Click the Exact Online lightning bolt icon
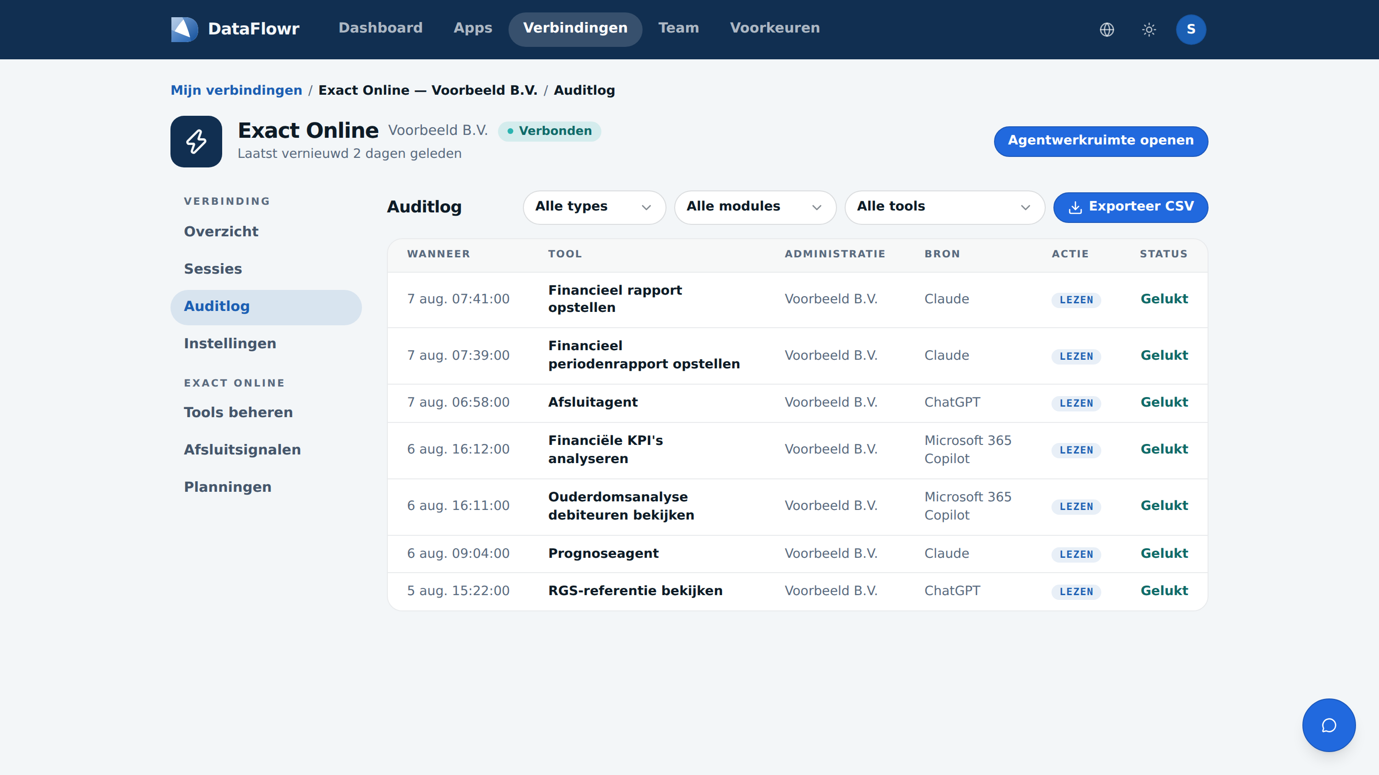 pyautogui.click(x=196, y=141)
